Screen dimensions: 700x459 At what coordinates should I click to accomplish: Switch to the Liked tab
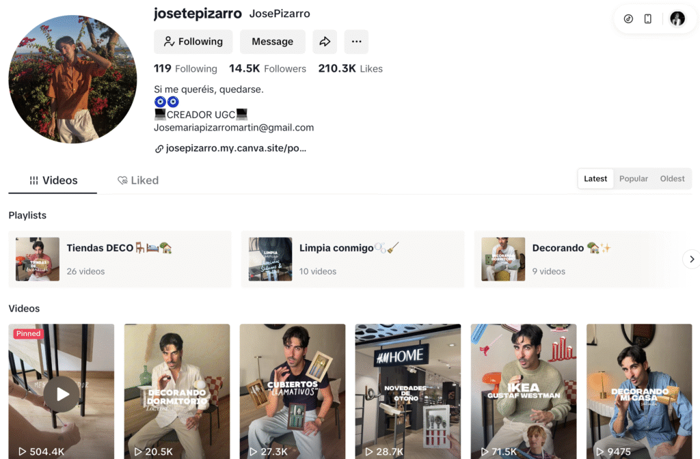138,180
